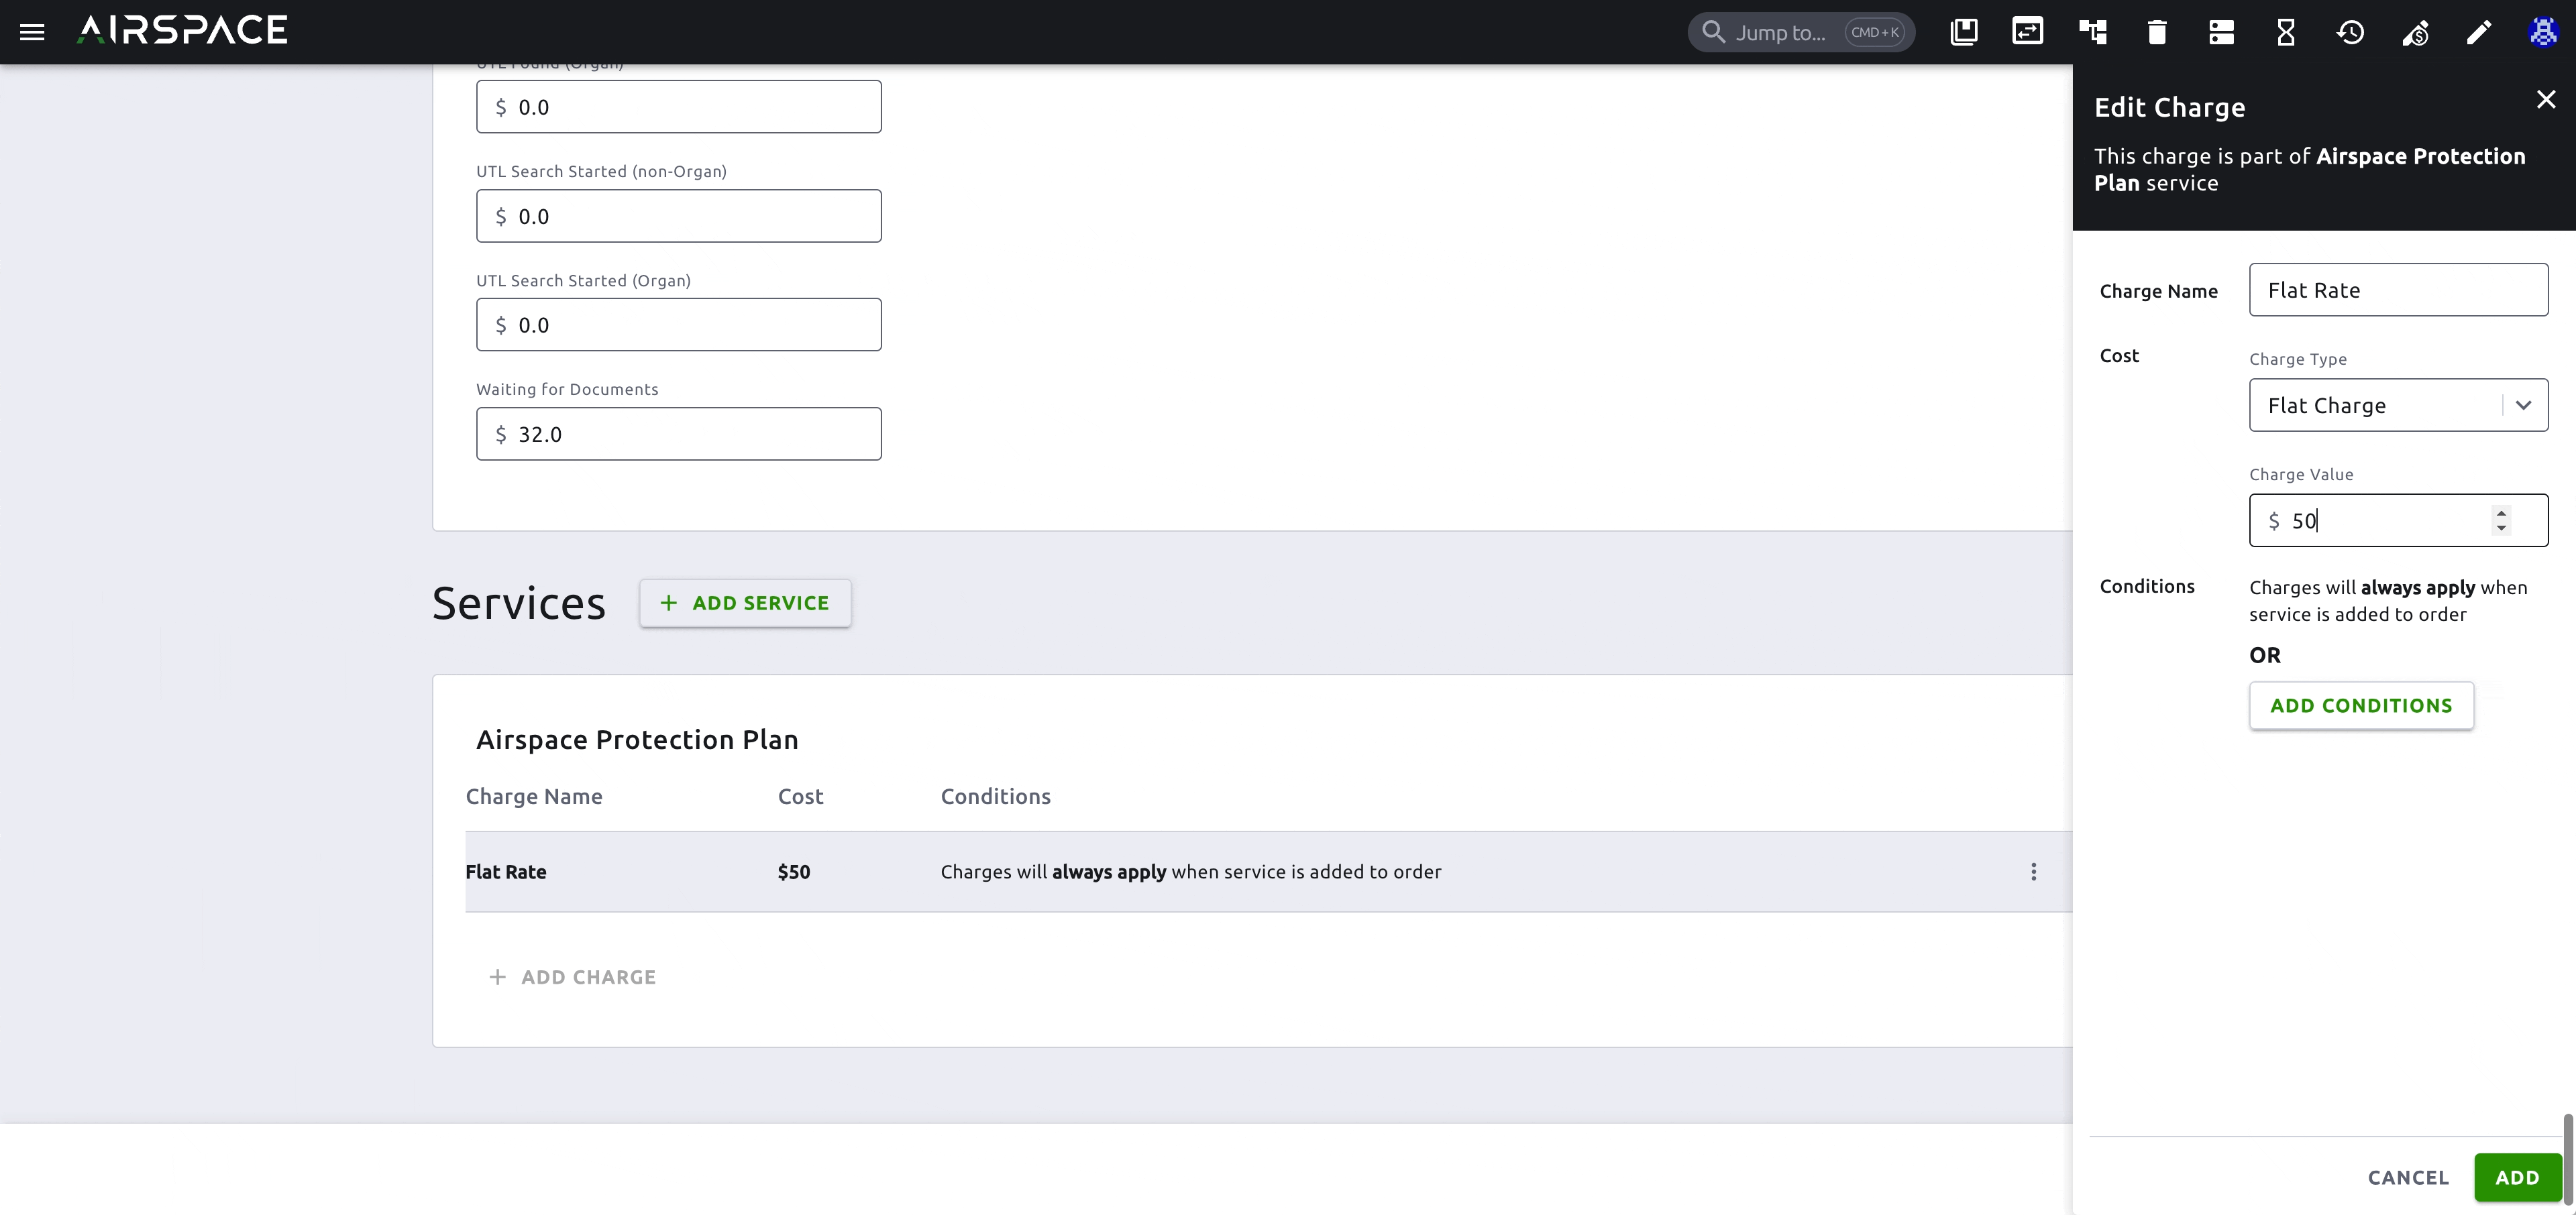Click the CMD+K shortcut badge
The image size is (2576, 1215).
click(1875, 32)
